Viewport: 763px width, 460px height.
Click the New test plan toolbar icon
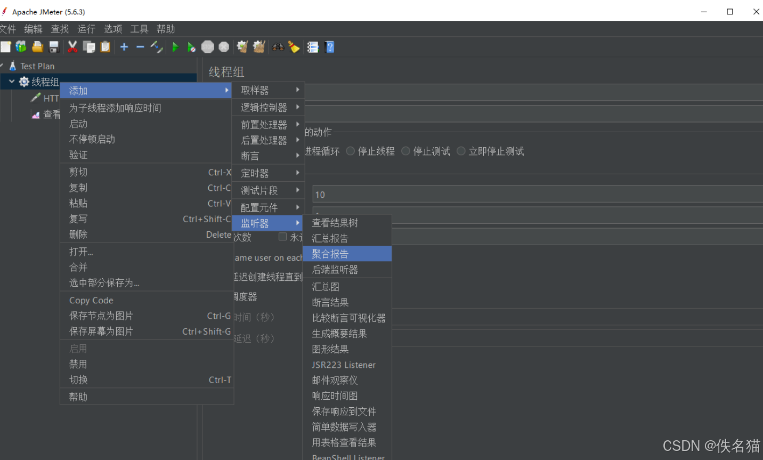click(5, 47)
